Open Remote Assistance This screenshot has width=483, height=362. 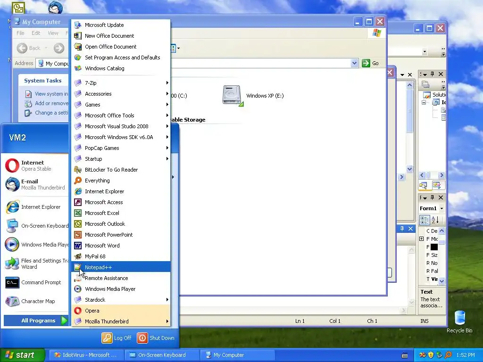121,278
